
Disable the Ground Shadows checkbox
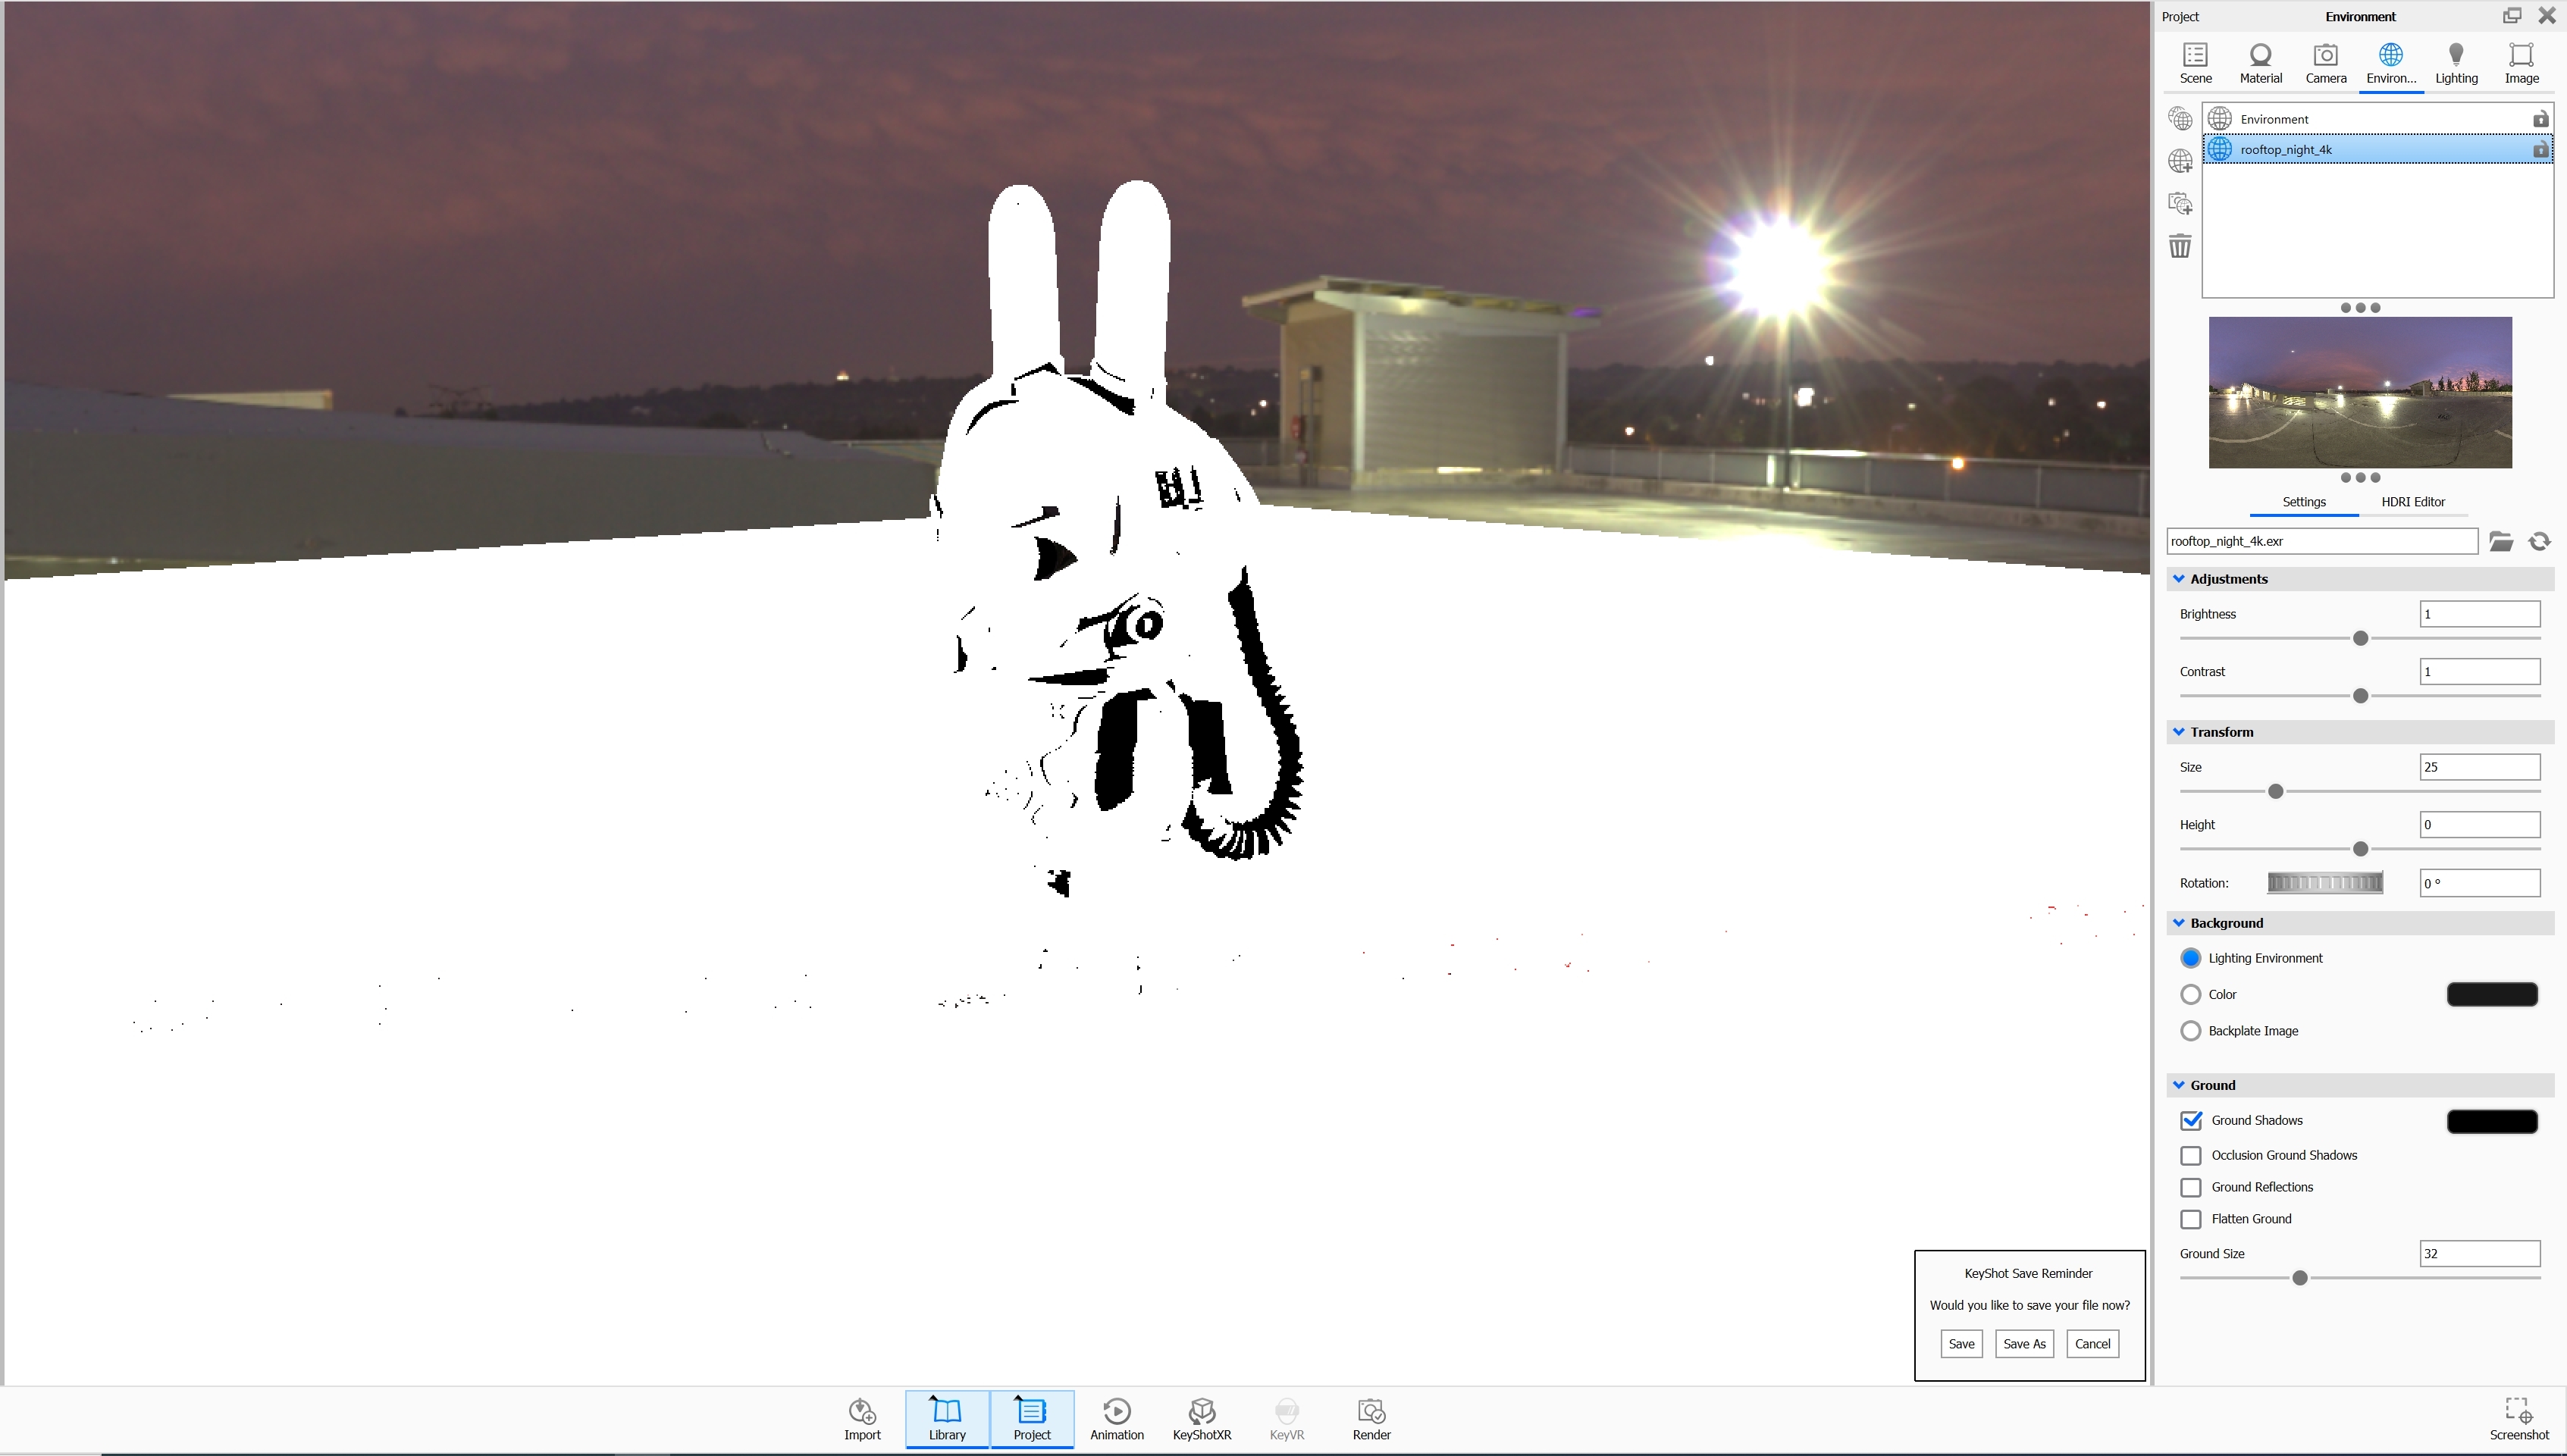coord(2191,1120)
